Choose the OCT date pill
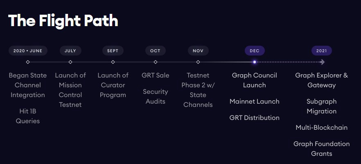The height and width of the screenshot is (164, 361). (156, 51)
